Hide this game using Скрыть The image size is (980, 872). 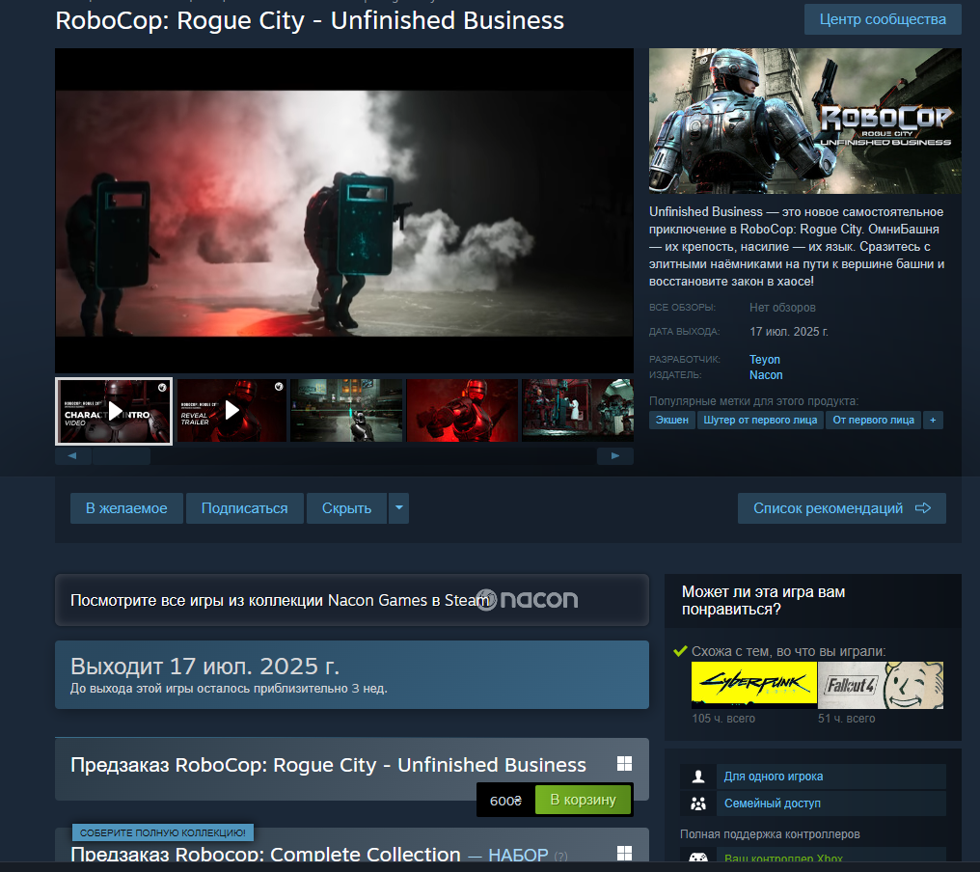pyautogui.click(x=346, y=508)
